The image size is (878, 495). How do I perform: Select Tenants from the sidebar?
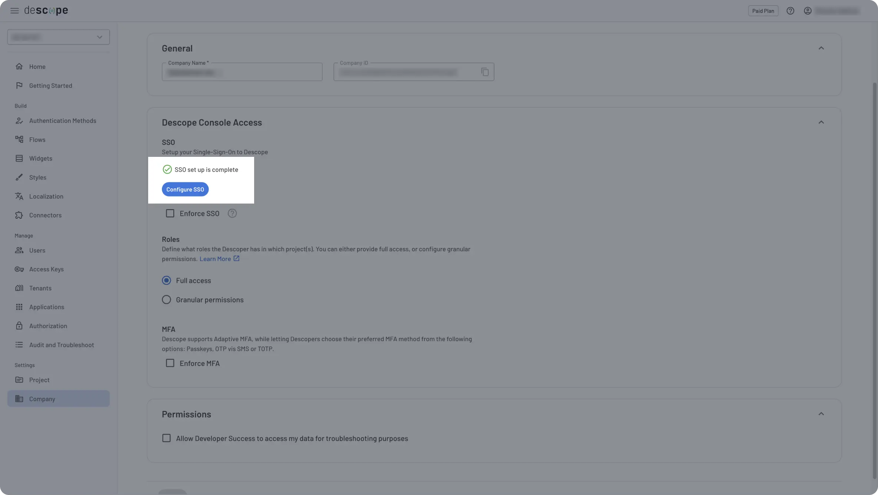click(x=40, y=288)
